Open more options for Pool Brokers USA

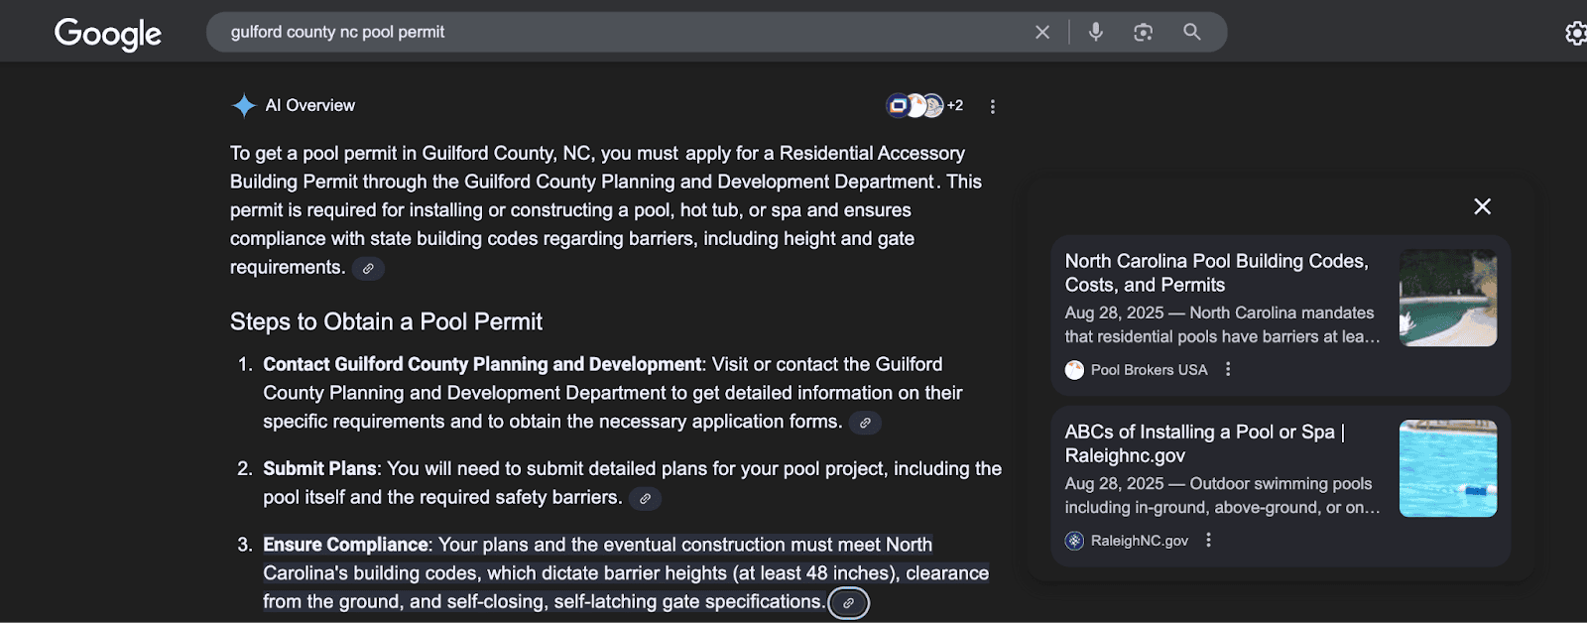click(1228, 369)
